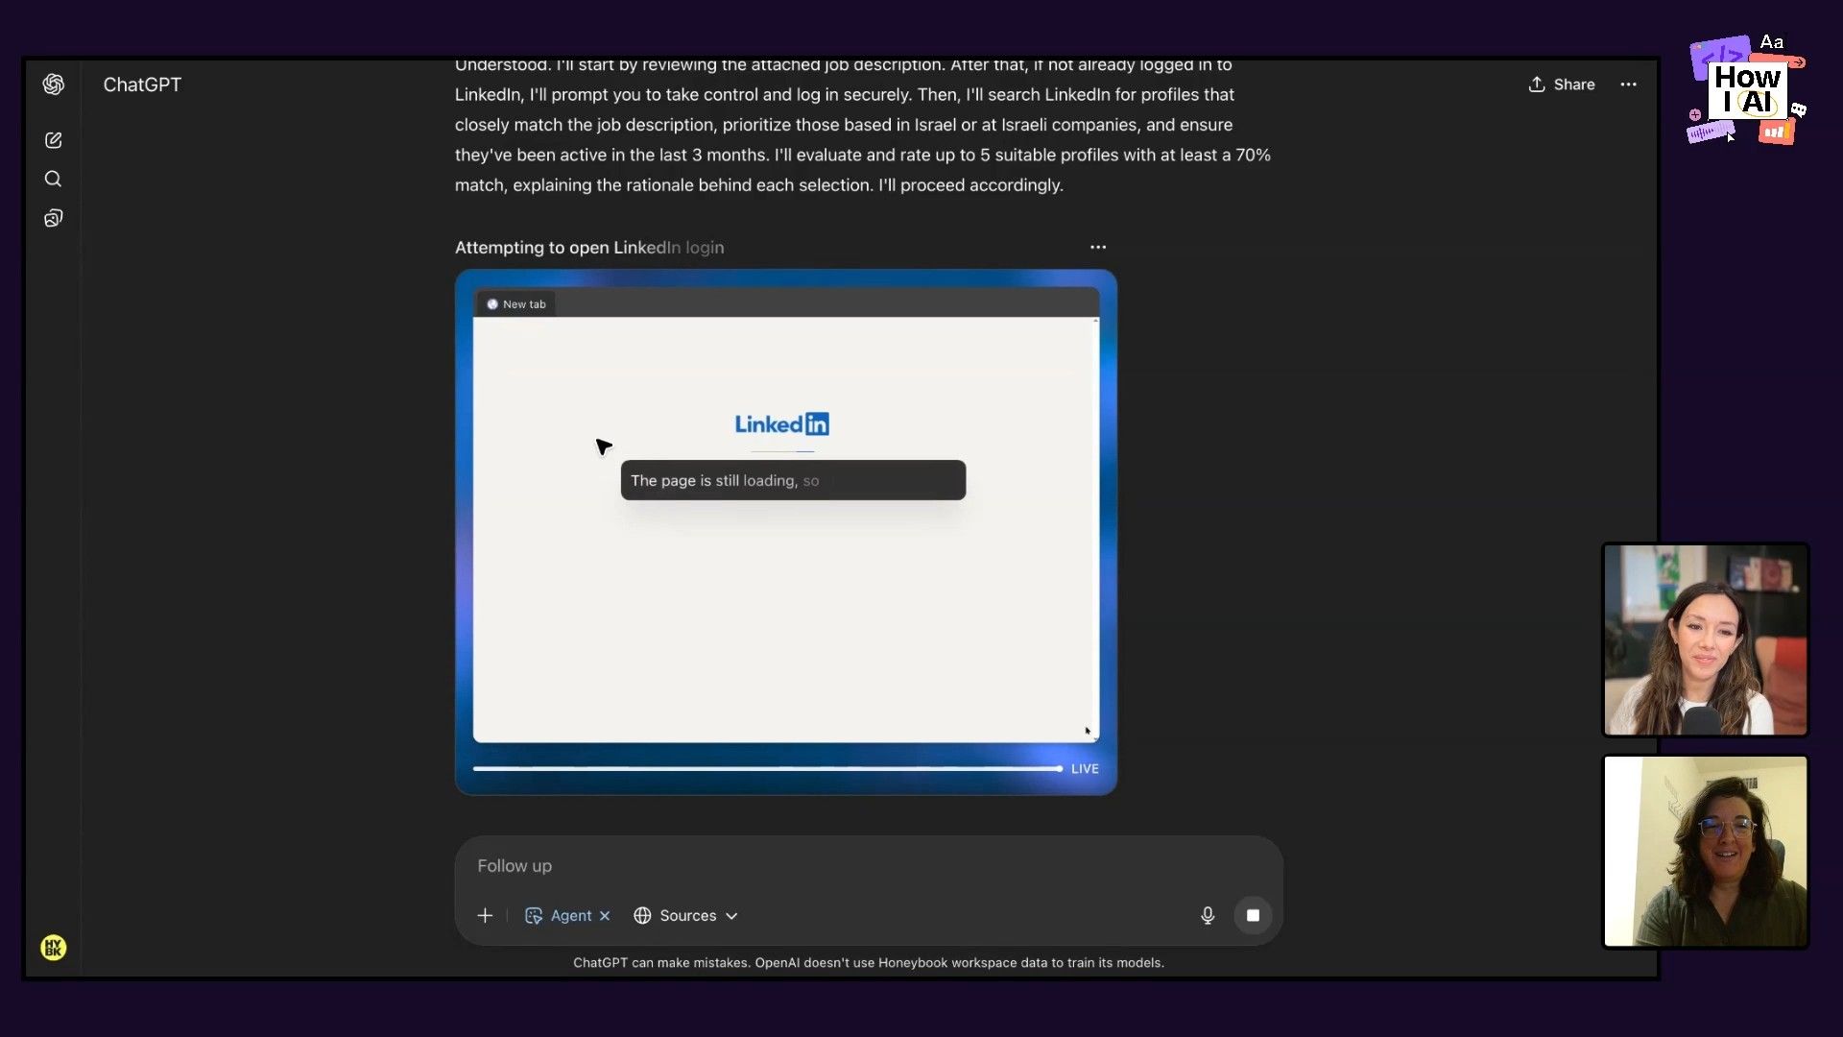Remove Agent mode with the x
The height and width of the screenshot is (1037, 1843).
[605, 916]
